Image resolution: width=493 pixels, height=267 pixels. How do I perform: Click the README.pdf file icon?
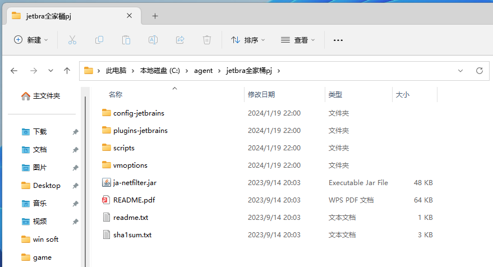tap(106, 200)
